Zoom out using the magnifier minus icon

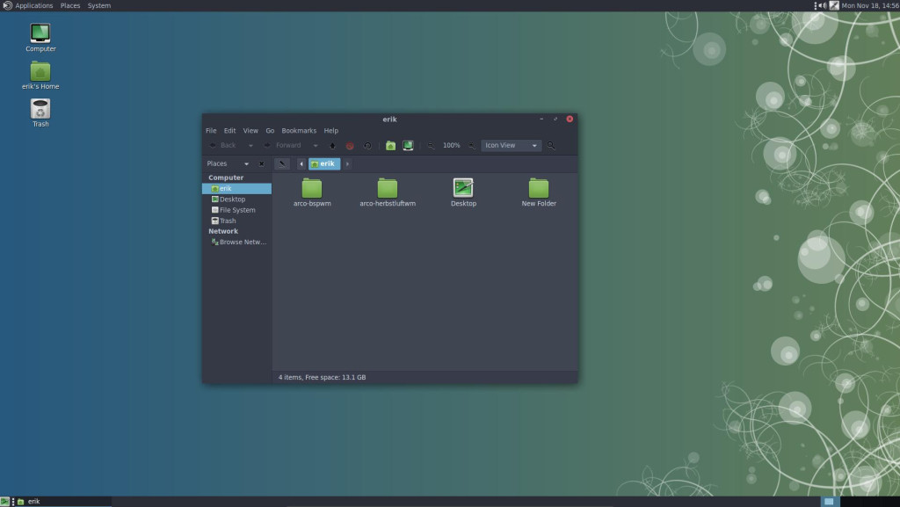coord(431,146)
